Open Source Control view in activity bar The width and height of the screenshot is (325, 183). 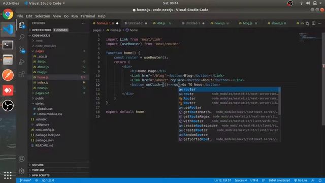(x=22, y=50)
